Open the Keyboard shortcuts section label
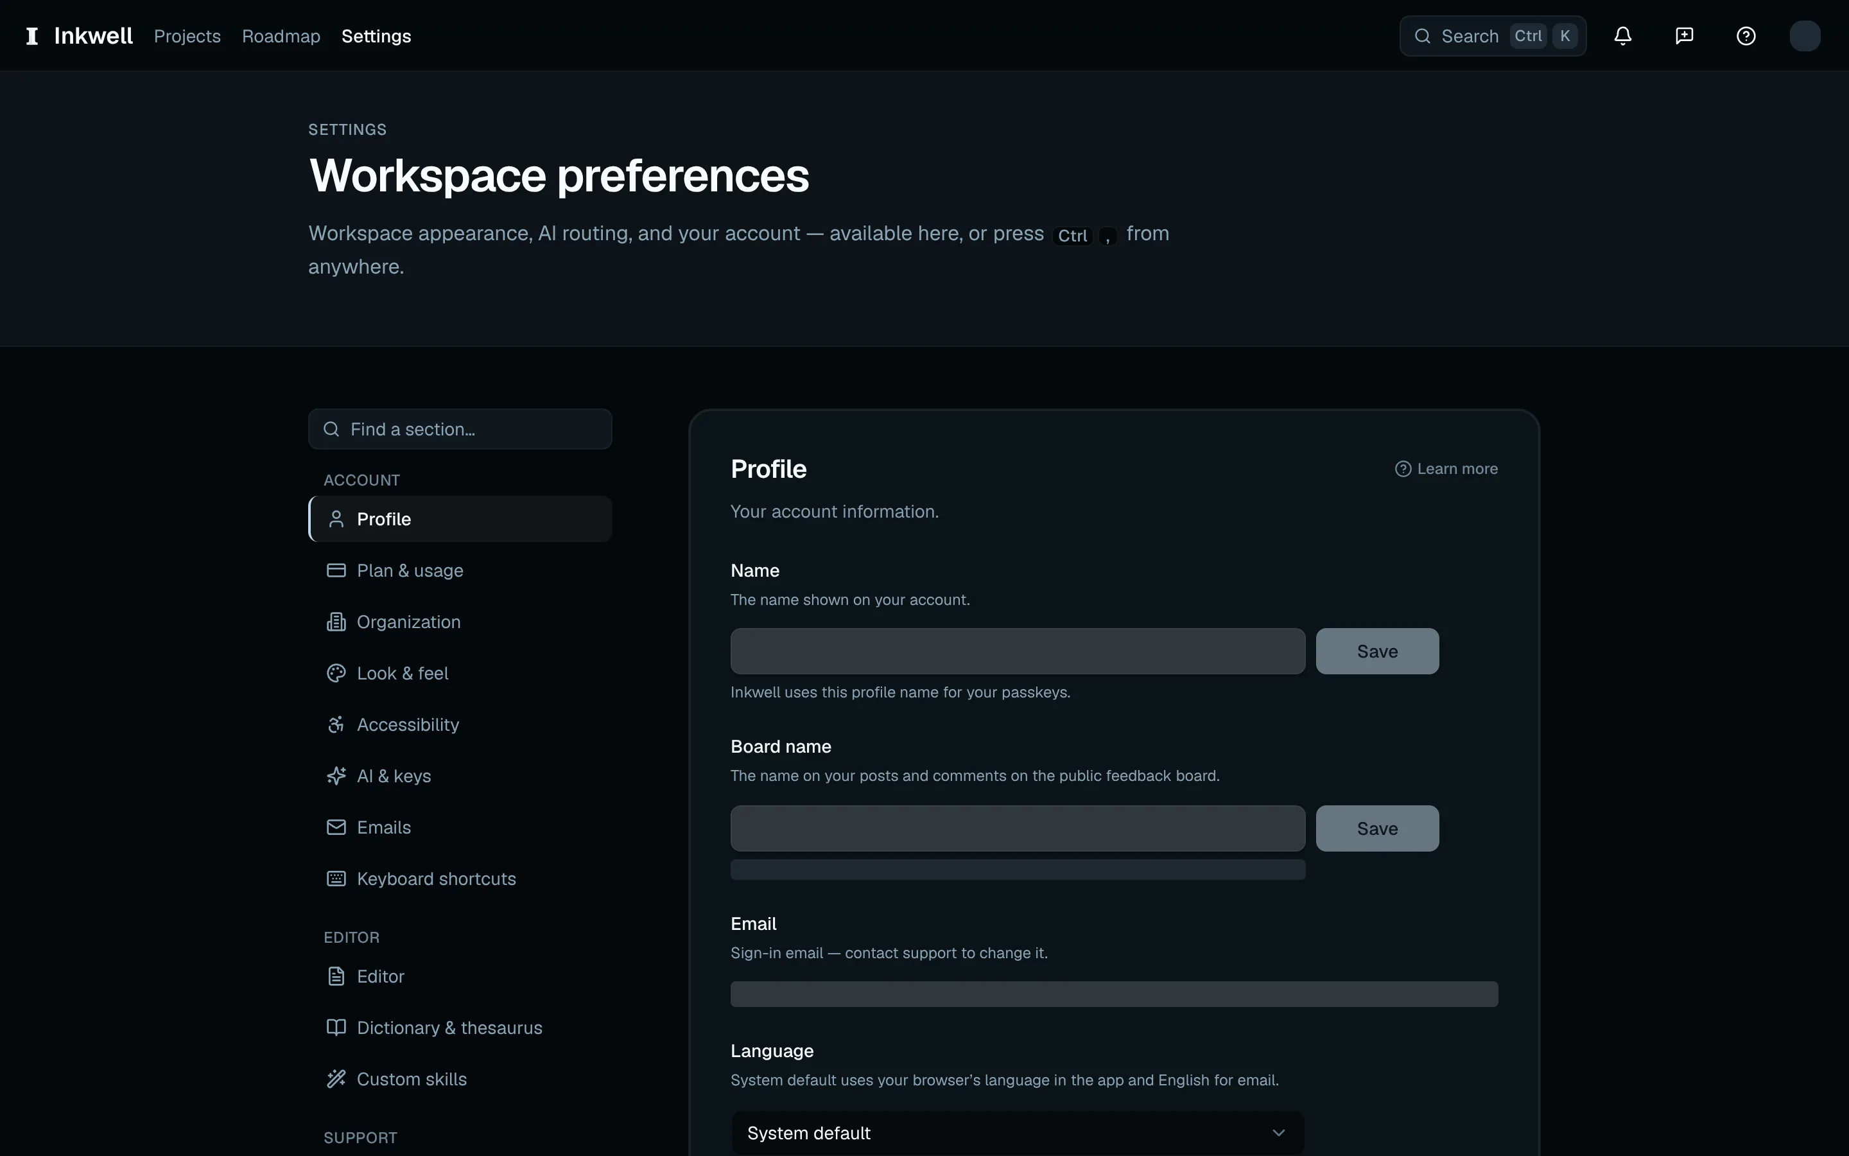This screenshot has width=1849, height=1156. tap(437, 879)
